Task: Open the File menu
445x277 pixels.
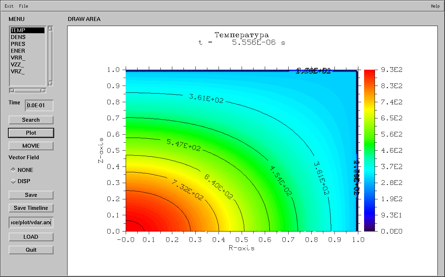Action: pos(23,6)
